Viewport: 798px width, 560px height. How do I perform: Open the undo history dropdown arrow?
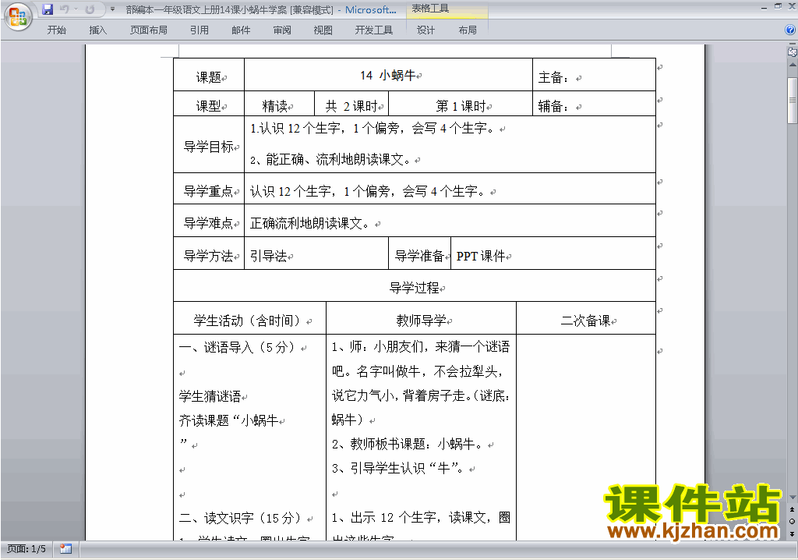[x=76, y=9]
